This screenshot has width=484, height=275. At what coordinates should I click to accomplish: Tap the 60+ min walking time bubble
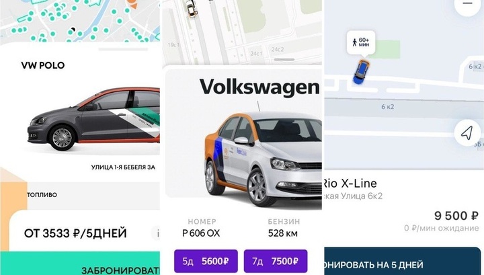pyautogui.click(x=361, y=42)
